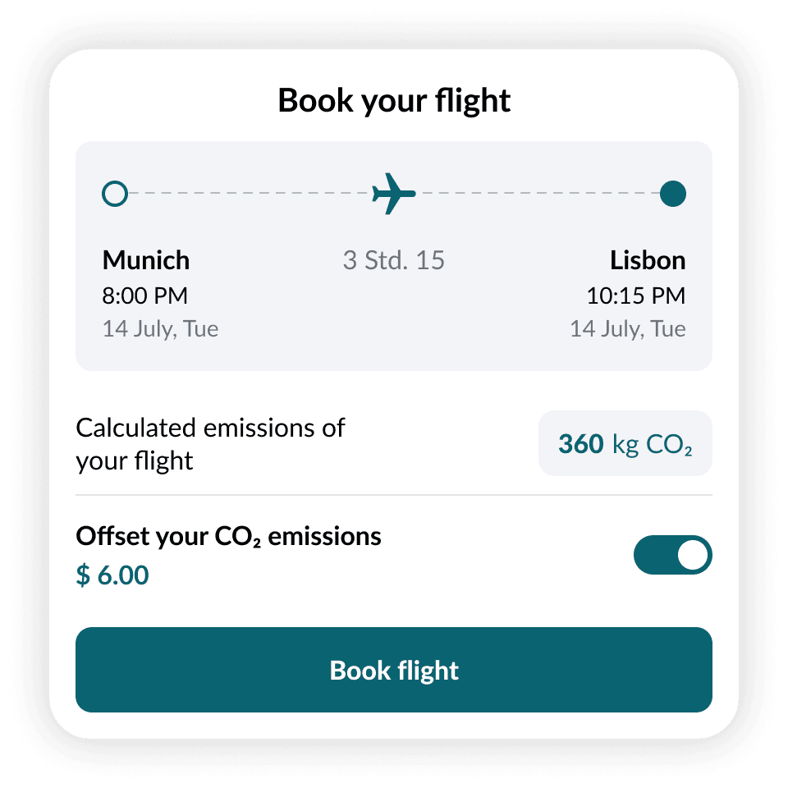This screenshot has height=788, width=788.
Task: Click the filled arrival circle marker
Action: tap(673, 195)
